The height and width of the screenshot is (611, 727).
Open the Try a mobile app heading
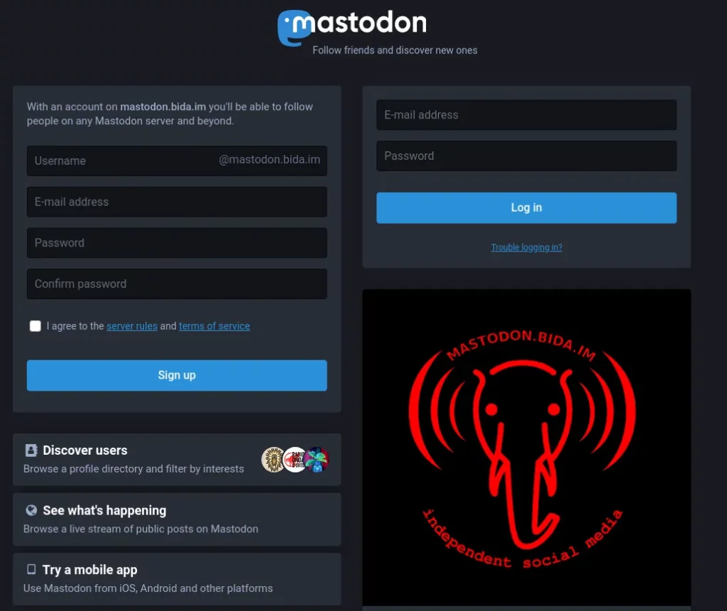tap(90, 570)
